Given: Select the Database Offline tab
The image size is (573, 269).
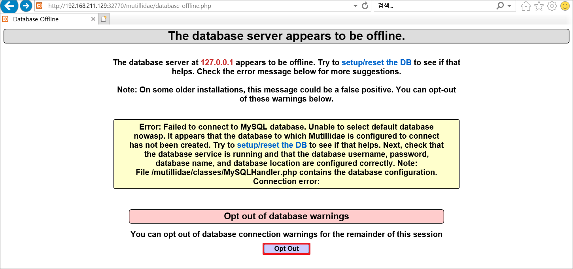Looking at the screenshot, I should coord(49,19).
